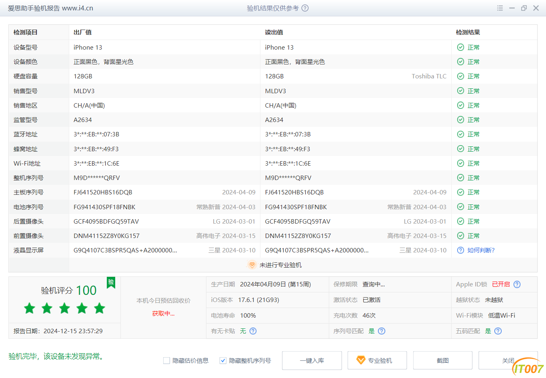Click the 获取中... estimated price text
This screenshot has width=546, height=378.
[x=163, y=314]
